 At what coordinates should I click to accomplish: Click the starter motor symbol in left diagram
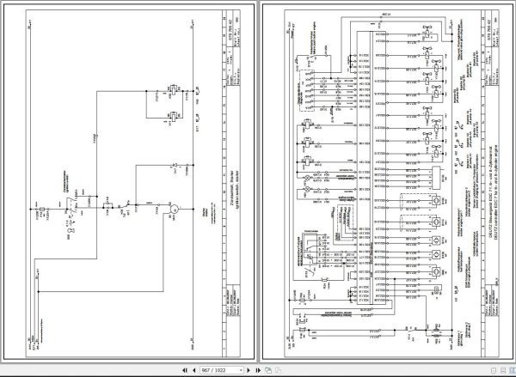tap(174, 209)
